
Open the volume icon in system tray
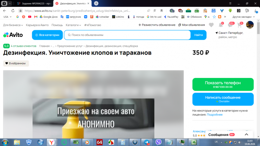tap(240, 142)
